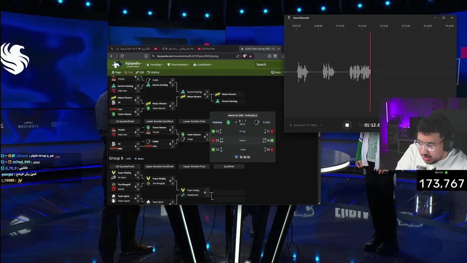Open the browser extensions puzzle icon
467x263 pixels.
click(x=270, y=56)
